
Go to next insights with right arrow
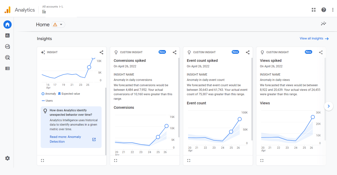[x=328, y=106]
